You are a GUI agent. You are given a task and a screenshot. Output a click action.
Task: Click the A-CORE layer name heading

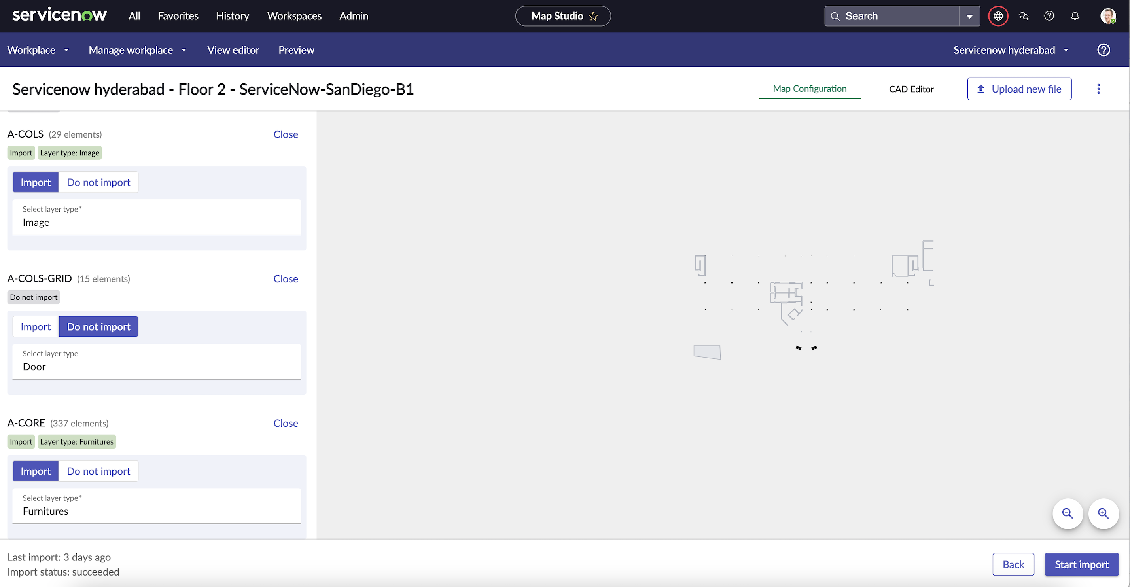coord(26,423)
